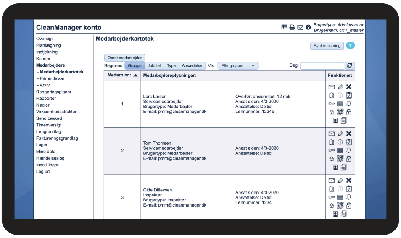Viewport: 401px width, 238px height.
Task: Go to Rengøringsplaner
Action: pos(54,92)
